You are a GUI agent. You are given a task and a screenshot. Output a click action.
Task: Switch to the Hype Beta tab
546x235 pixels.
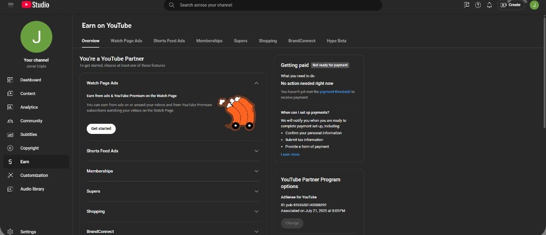336,41
